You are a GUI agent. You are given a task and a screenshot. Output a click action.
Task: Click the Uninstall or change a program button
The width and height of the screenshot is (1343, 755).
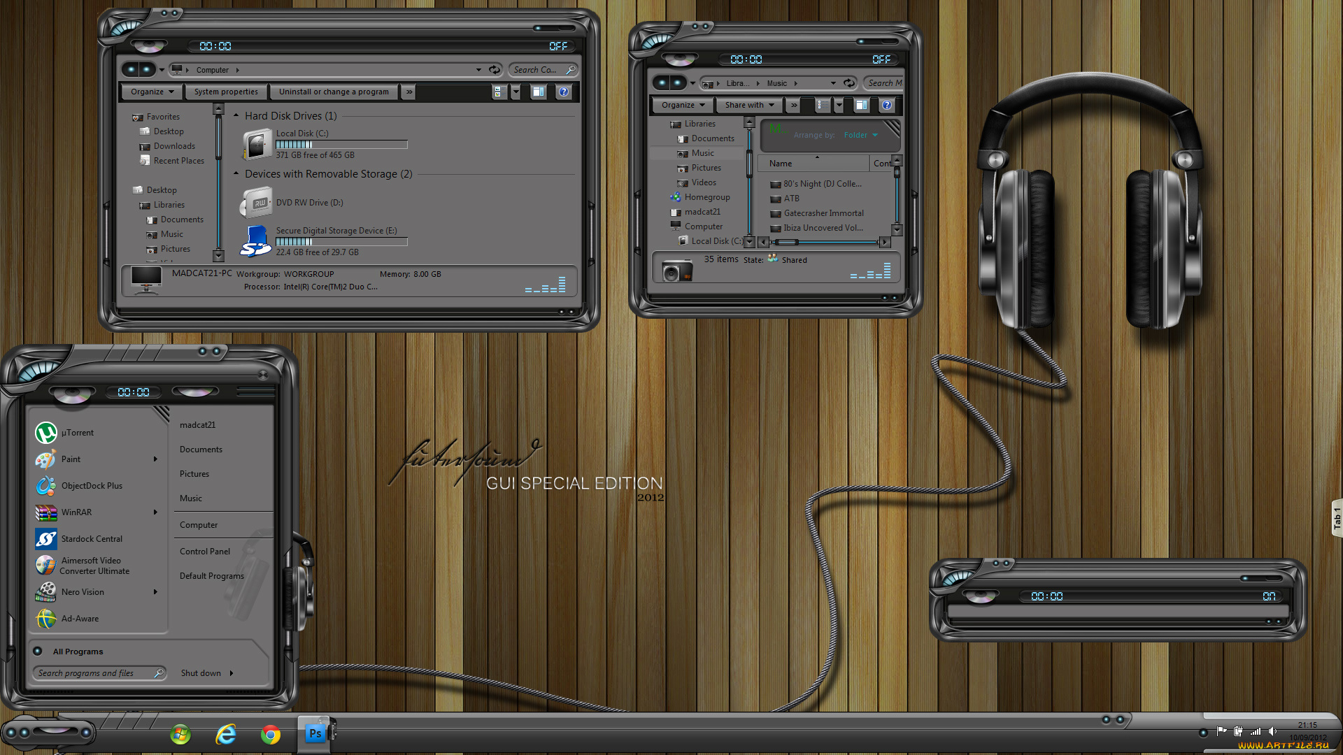(x=334, y=92)
